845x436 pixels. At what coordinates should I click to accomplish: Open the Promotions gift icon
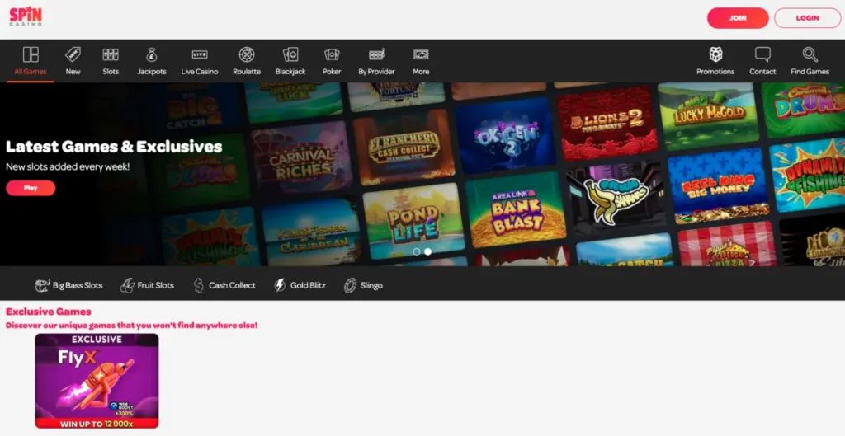pyautogui.click(x=715, y=54)
